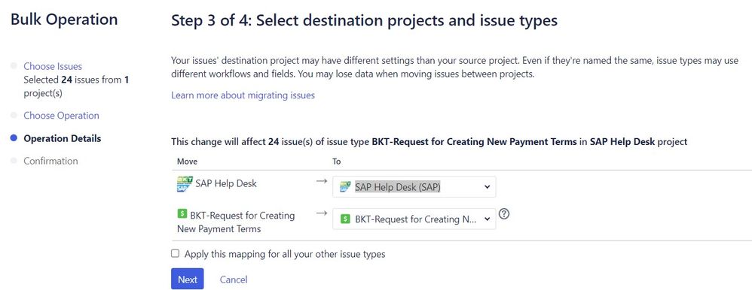Click the chevron on the destination project selector

click(488, 187)
